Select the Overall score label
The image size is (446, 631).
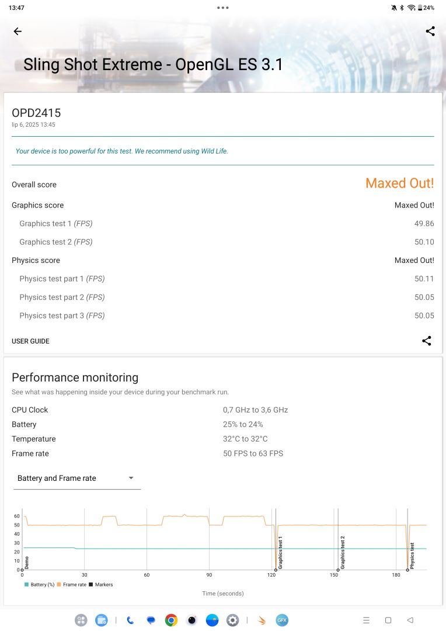click(x=34, y=185)
